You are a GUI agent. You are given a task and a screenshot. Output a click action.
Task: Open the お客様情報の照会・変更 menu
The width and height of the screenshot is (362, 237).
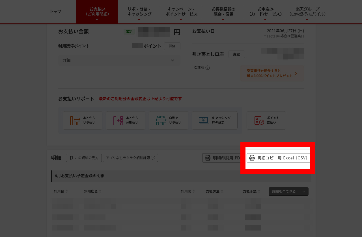click(x=223, y=12)
